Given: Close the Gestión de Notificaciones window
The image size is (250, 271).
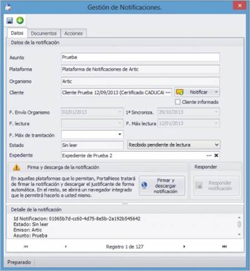Looking at the screenshot, I should 239,6.
